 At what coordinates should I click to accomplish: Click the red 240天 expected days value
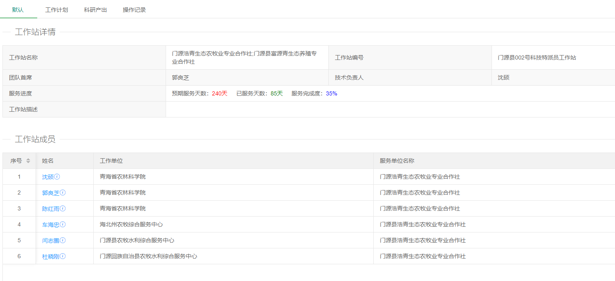[220, 93]
